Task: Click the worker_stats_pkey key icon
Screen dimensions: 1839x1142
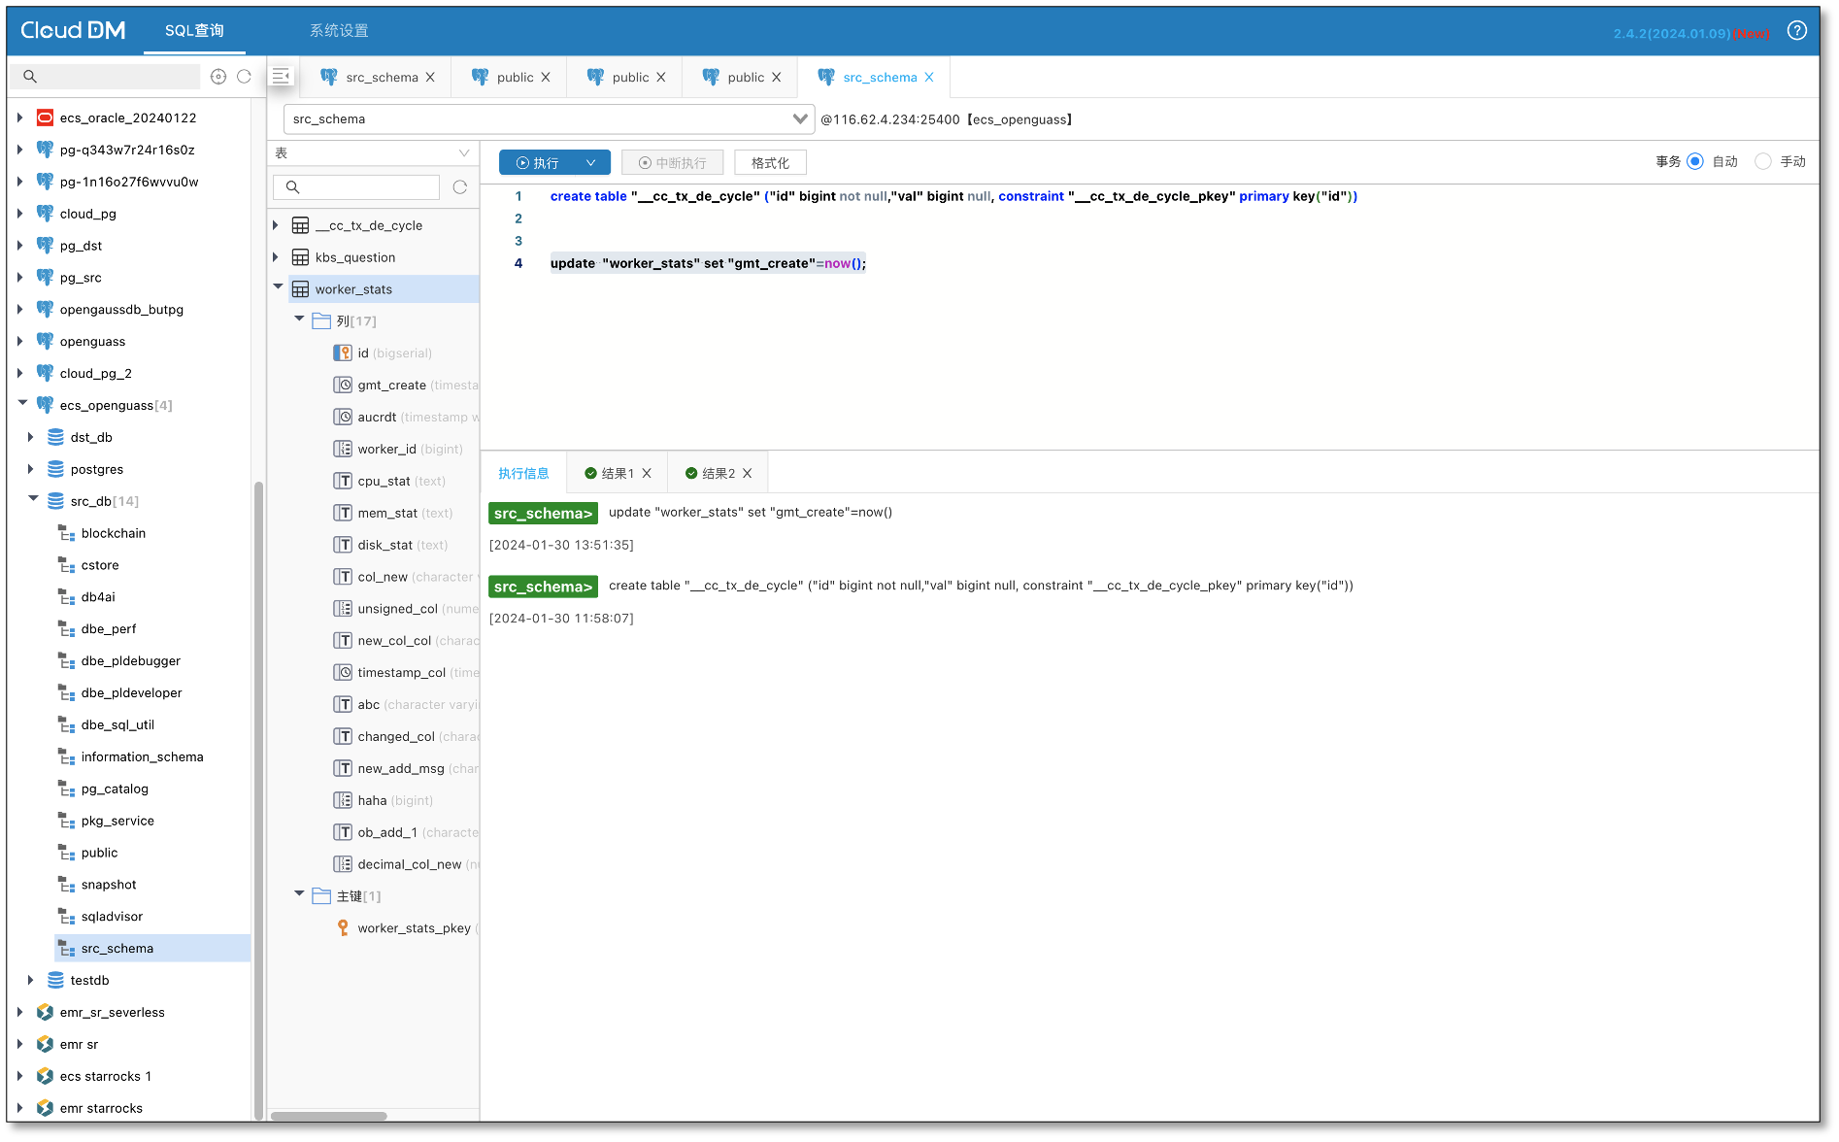Action: click(343, 928)
